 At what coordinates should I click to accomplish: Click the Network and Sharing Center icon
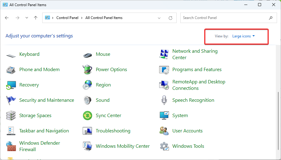click(164, 54)
